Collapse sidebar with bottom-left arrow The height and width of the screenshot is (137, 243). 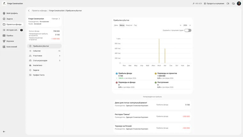coord(4,132)
